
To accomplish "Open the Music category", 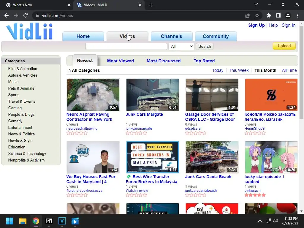I will click(13, 82).
